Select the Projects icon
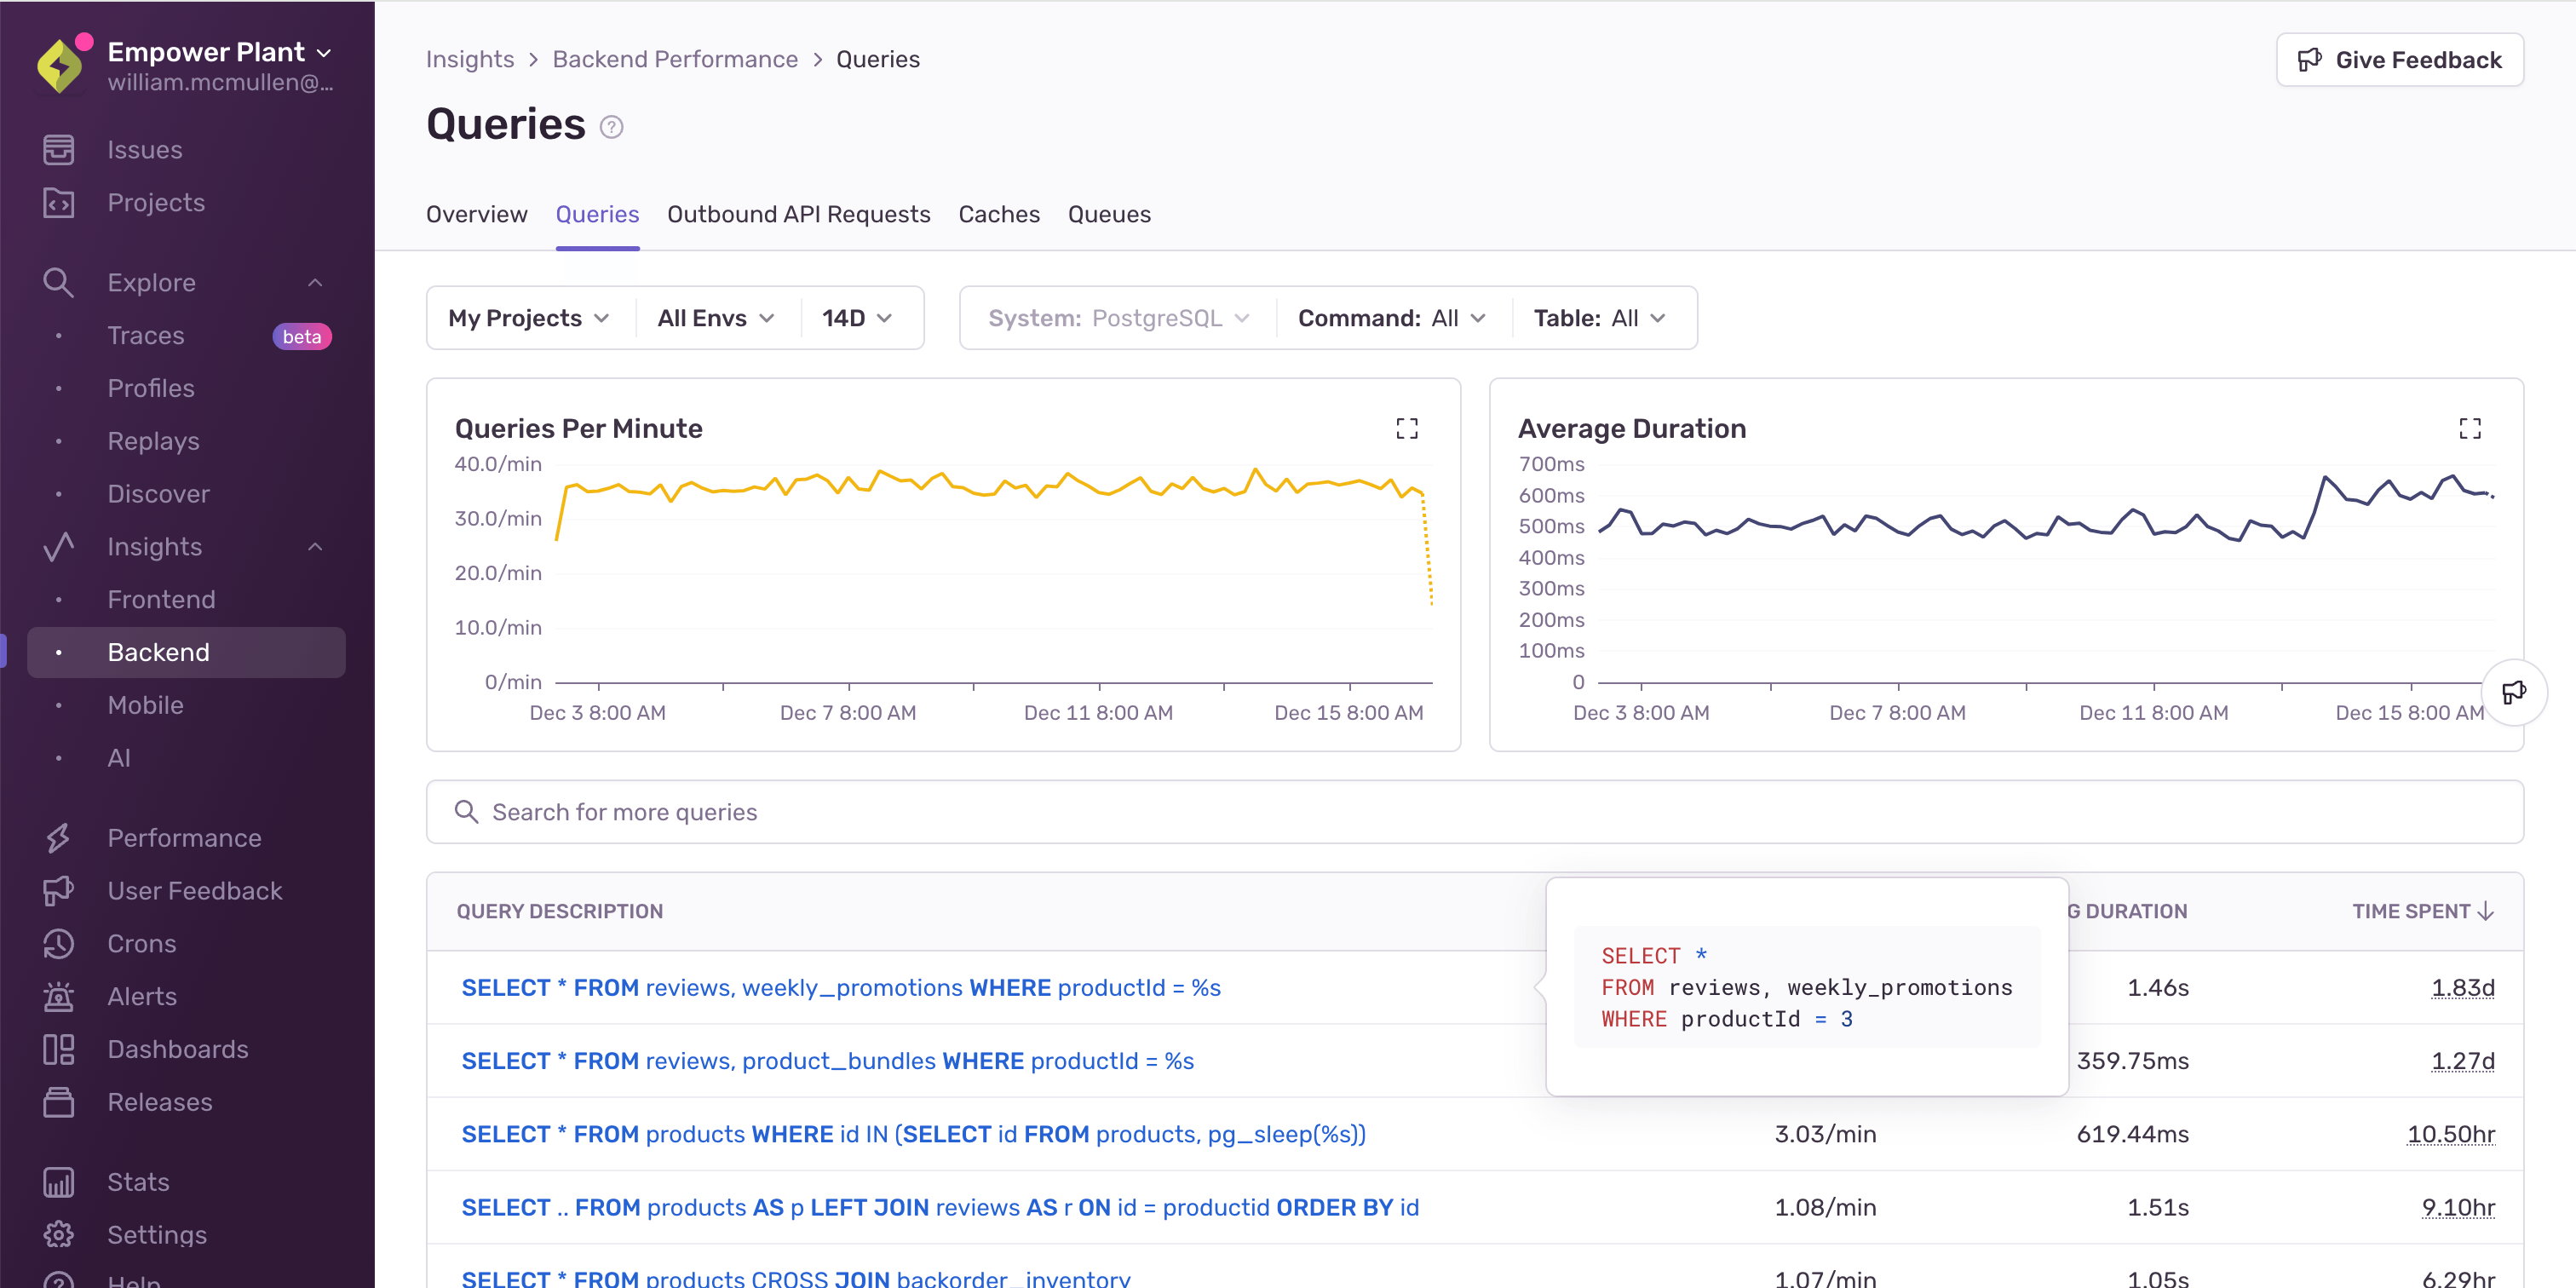The image size is (2576, 1288). tap(58, 202)
